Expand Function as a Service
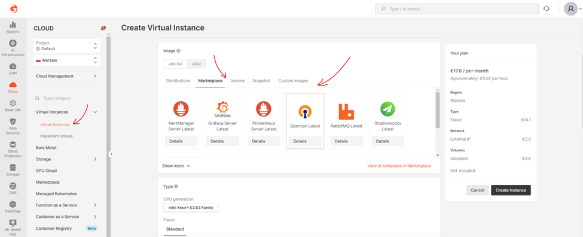Screen dimensions: 583x237 coord(66,205)
